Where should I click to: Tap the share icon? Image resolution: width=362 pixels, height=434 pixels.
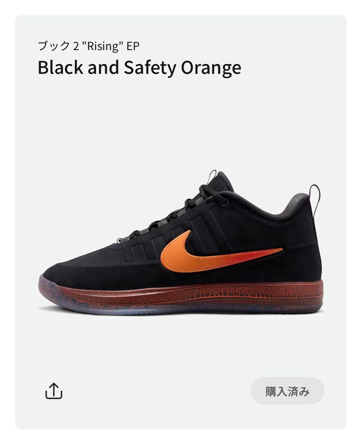click(x=54, y=390)
